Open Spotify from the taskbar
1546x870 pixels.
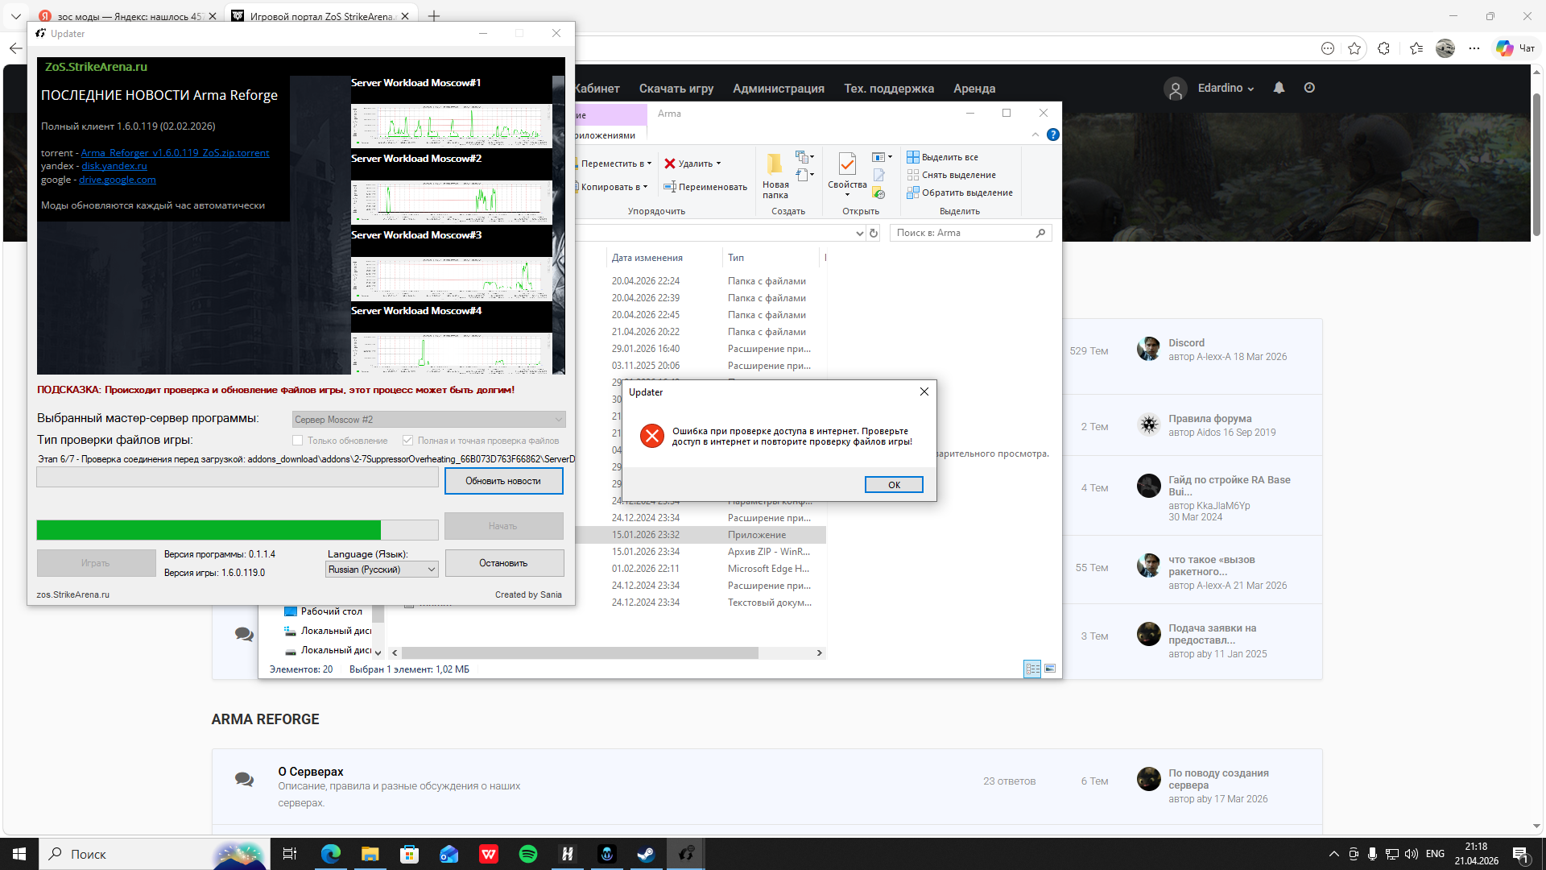point(528,854)
